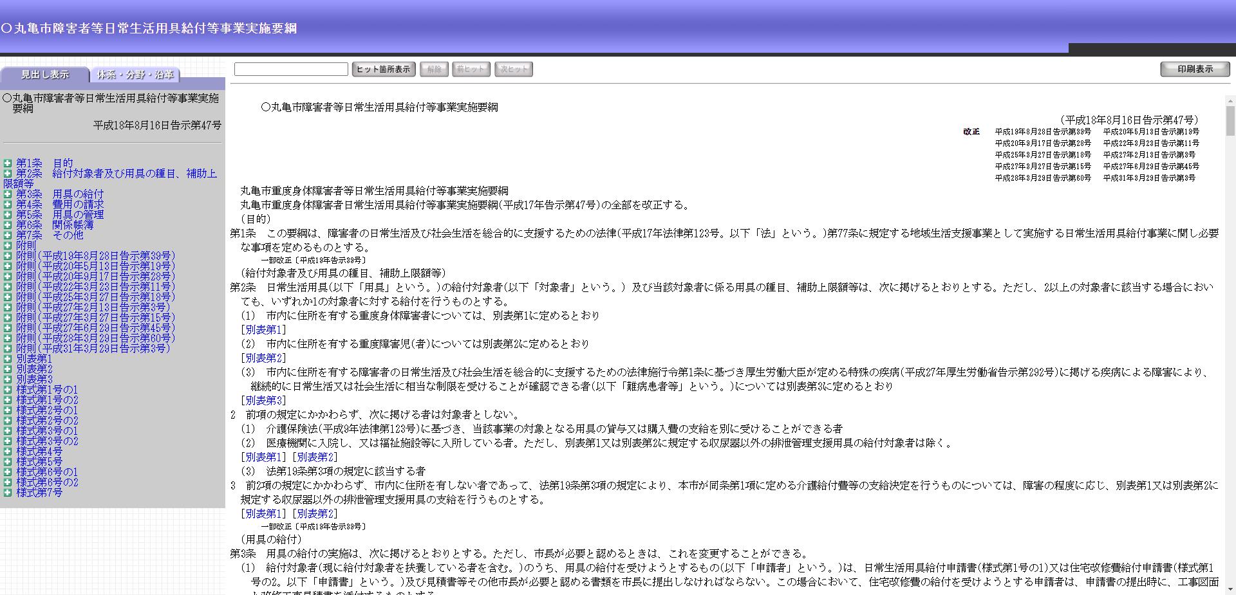Click the plus icon next to 附則
Image resolution: width=1236 pixels, height=595 pixels.
pyautogui.click(x=8, y=246)
